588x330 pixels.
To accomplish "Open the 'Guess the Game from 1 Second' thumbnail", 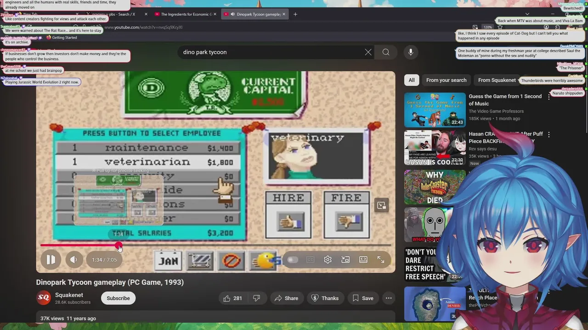I will click(435, 110).
